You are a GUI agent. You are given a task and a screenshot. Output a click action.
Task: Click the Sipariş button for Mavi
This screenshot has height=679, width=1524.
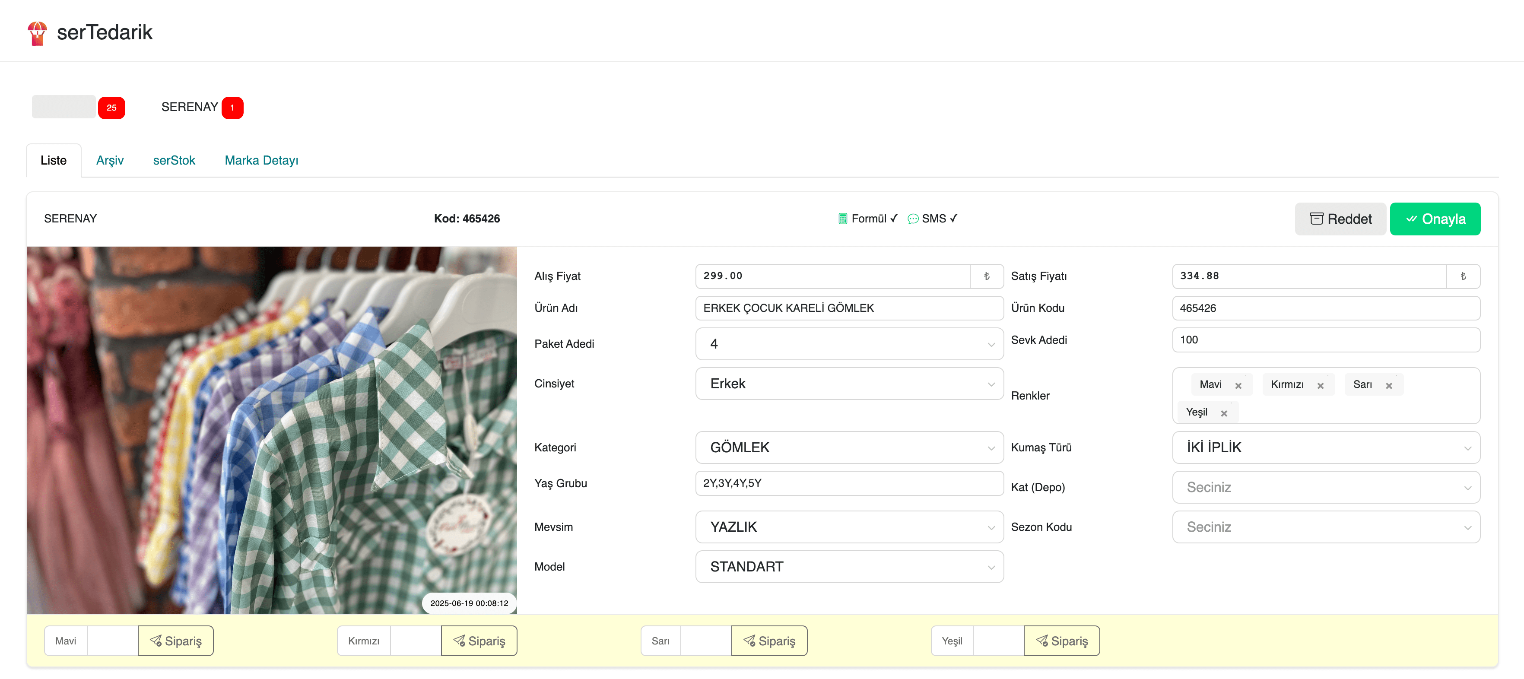176,641
